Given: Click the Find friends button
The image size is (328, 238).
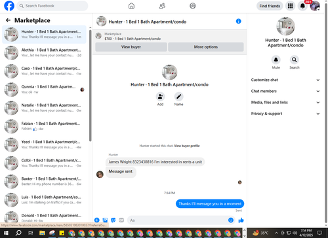Looking at the screenshot, I should click(x=270, y=6).
